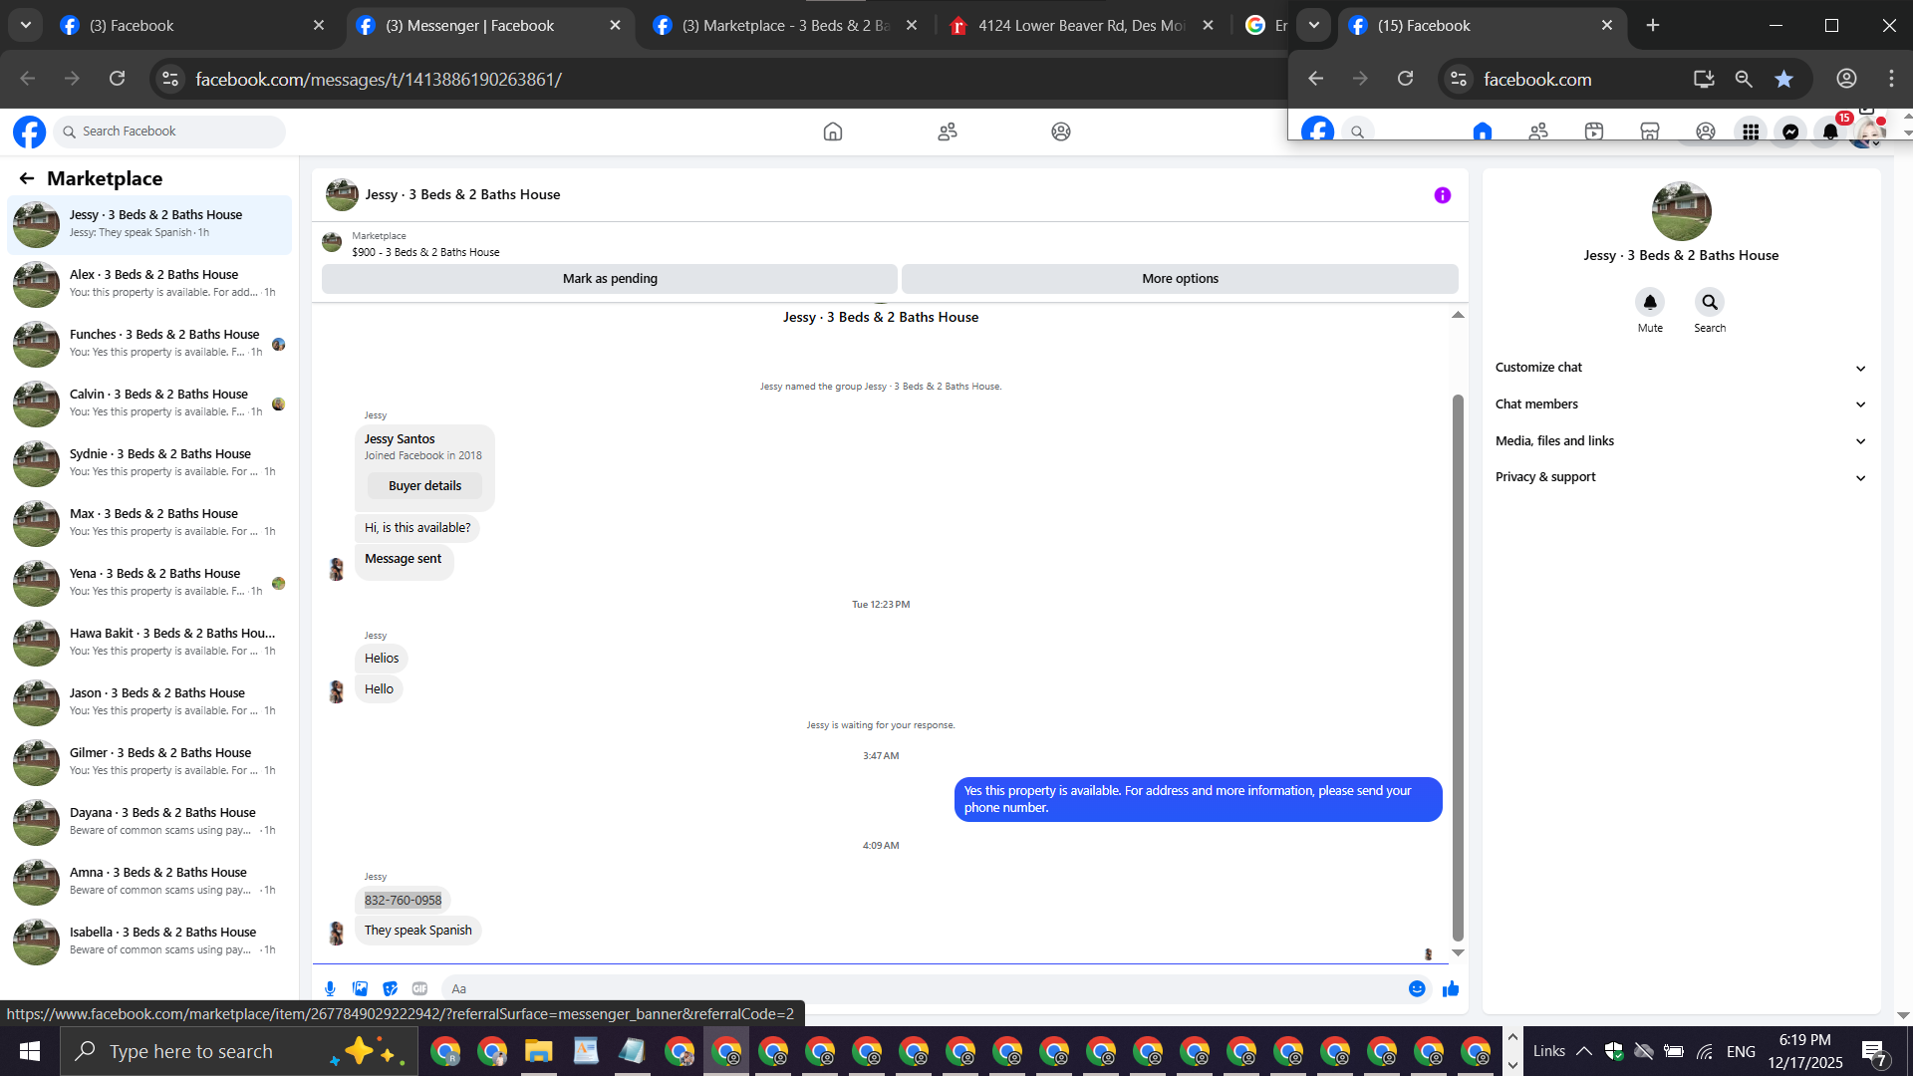
Task: Click the Buyer details button
Action: (424, 486)
